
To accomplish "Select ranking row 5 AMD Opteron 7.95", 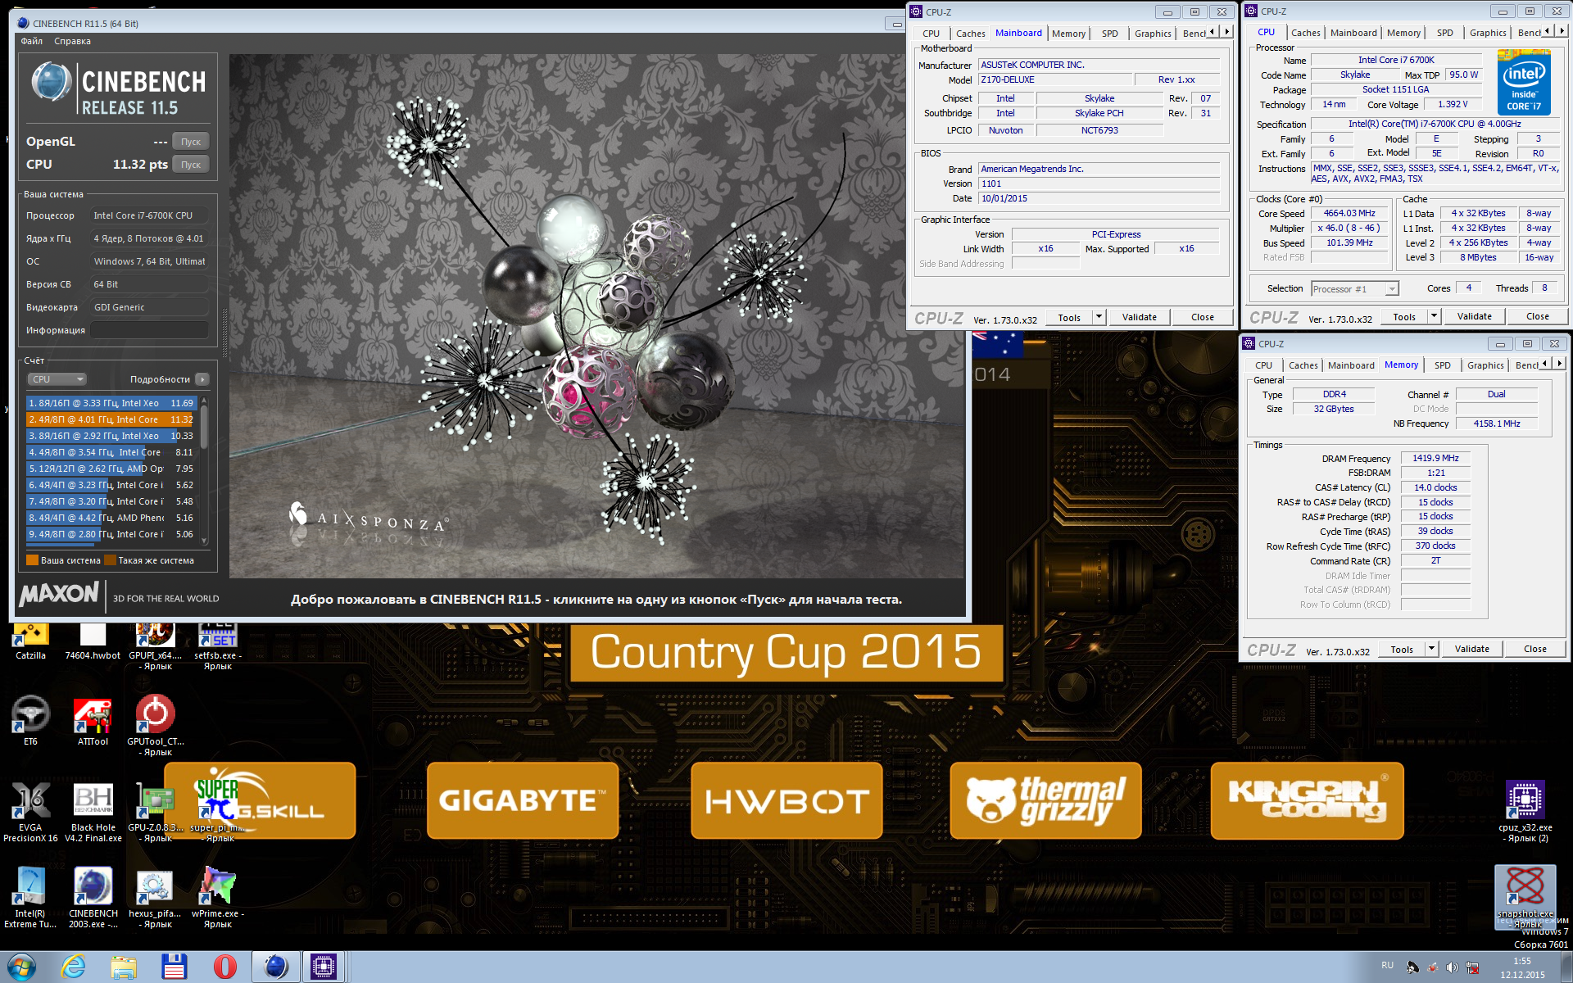I will [111, 469].
